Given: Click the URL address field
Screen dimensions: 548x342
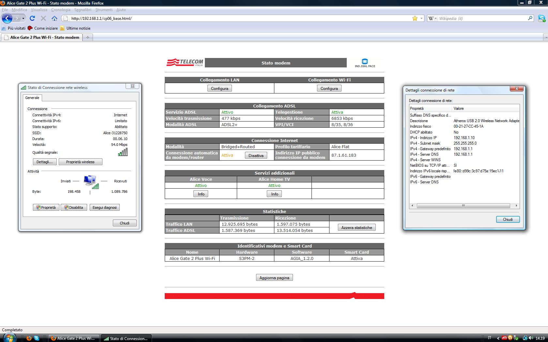Looking at the screenshot, I should 240,19.
